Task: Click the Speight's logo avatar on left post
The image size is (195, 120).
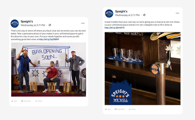Action: tap(15, 23)
